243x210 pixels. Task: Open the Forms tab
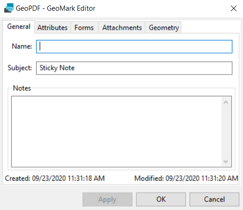coord(84,27)
